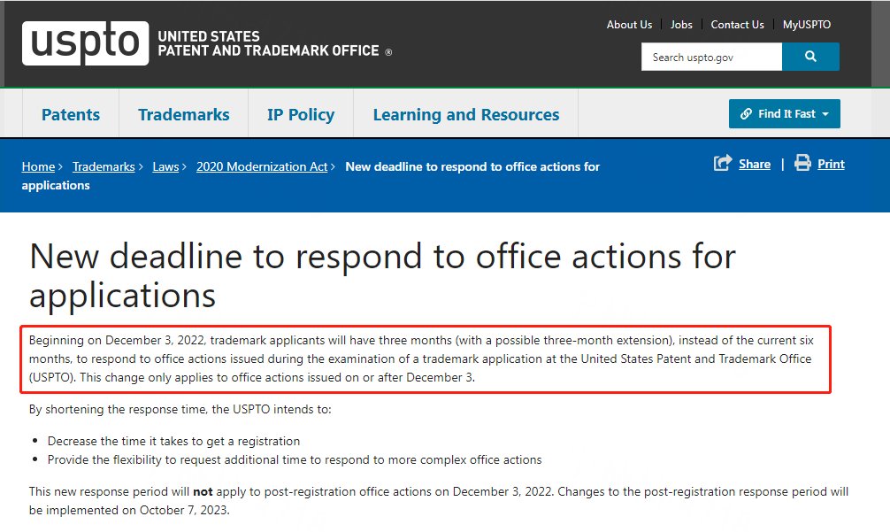Click the paragraph beginning Beginning on December 3
Screen dimensions: 890x532
click(x=421, y=359)
